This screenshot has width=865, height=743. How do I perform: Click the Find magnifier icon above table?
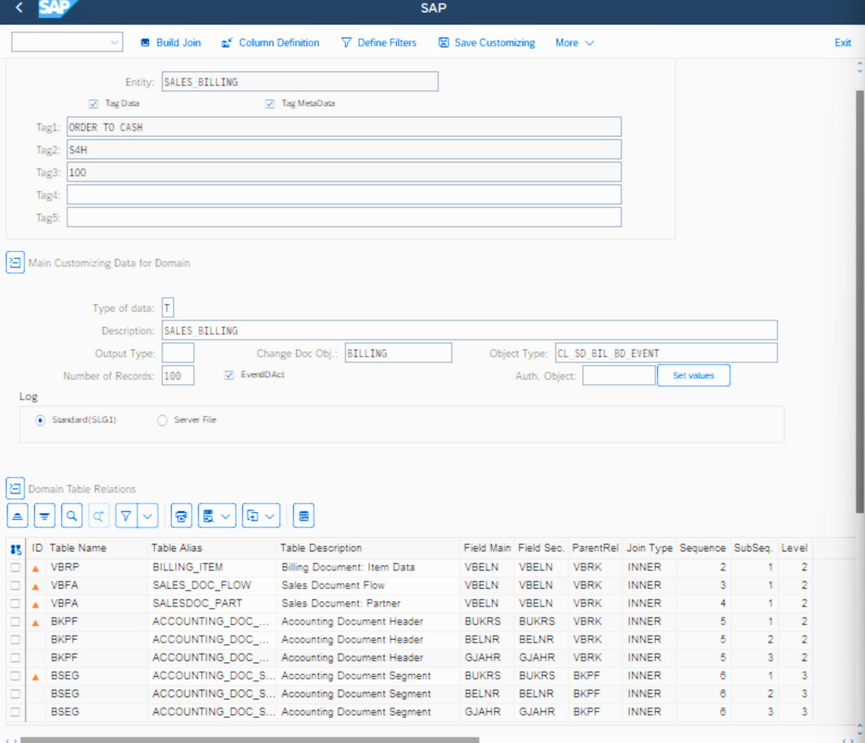coord(71,516)
